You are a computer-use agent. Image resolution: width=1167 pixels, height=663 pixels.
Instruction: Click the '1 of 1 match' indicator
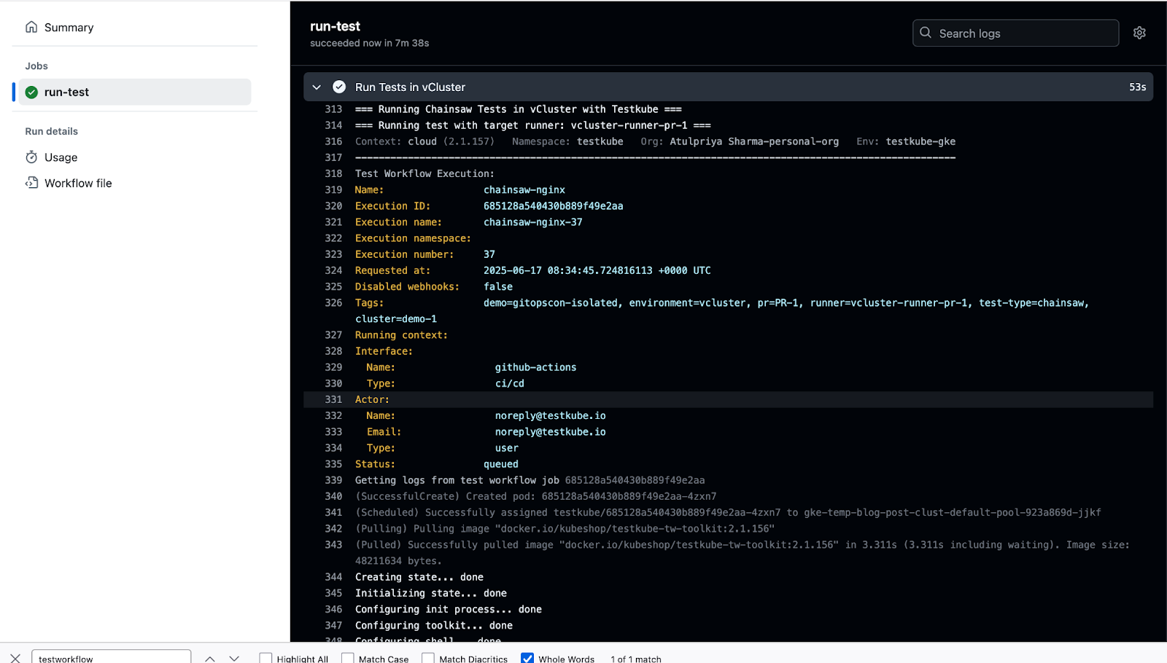coord(636,659)
